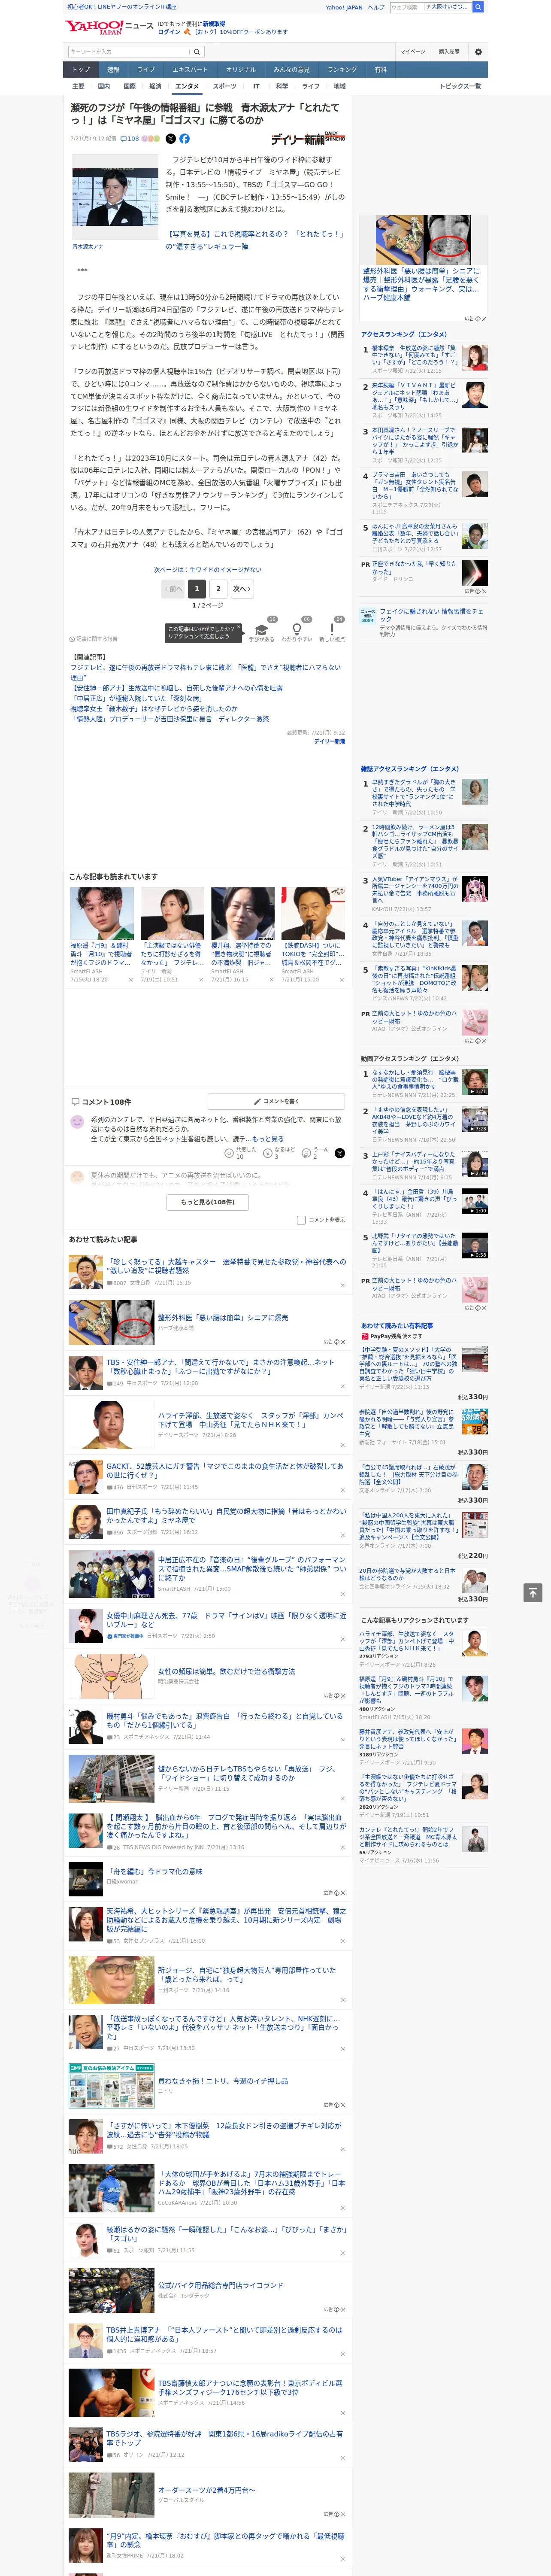Select the 国際 category tab
Viewport: 551px width, 2576px height.
pos(129,86)
